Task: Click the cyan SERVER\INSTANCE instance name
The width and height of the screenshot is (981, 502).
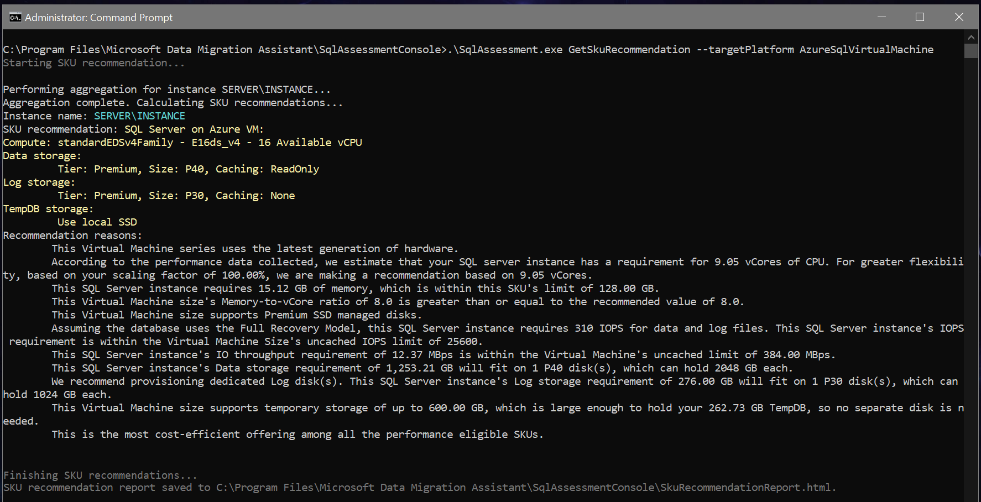Action: (139, 116)
